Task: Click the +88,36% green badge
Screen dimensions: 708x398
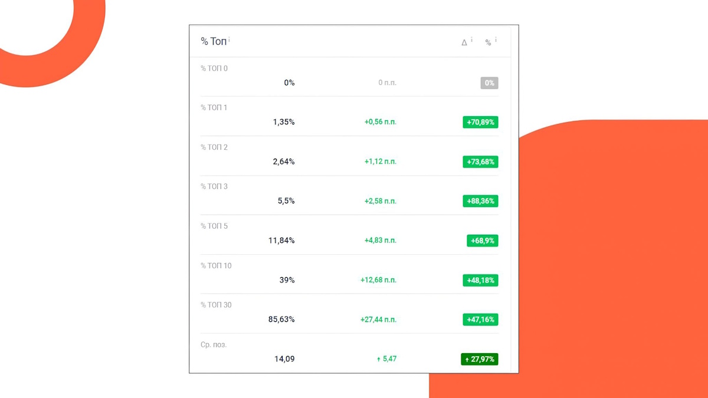Action: pyautogui.click(x=480, y=201)
